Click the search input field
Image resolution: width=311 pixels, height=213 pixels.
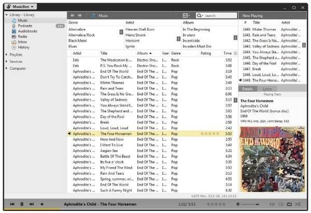click(x=218, y=16)
